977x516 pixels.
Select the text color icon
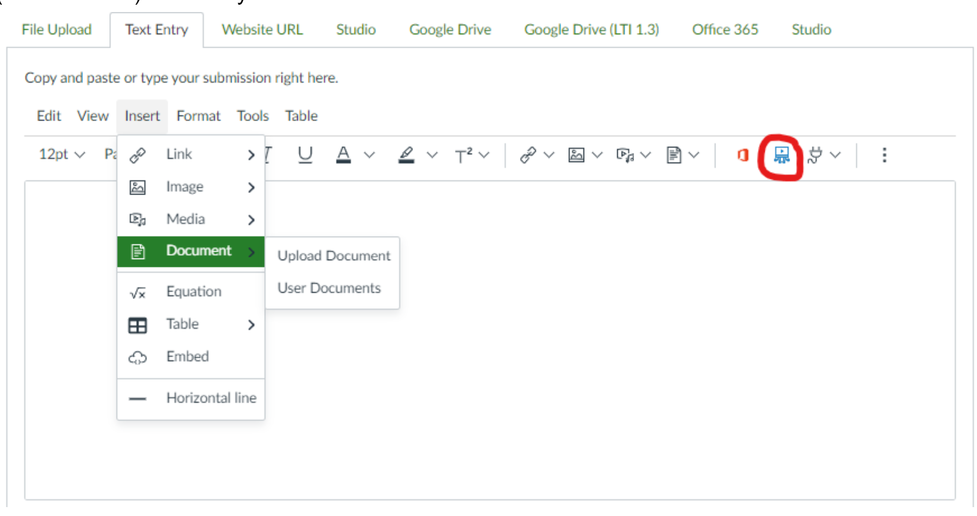tap(344, 155)
